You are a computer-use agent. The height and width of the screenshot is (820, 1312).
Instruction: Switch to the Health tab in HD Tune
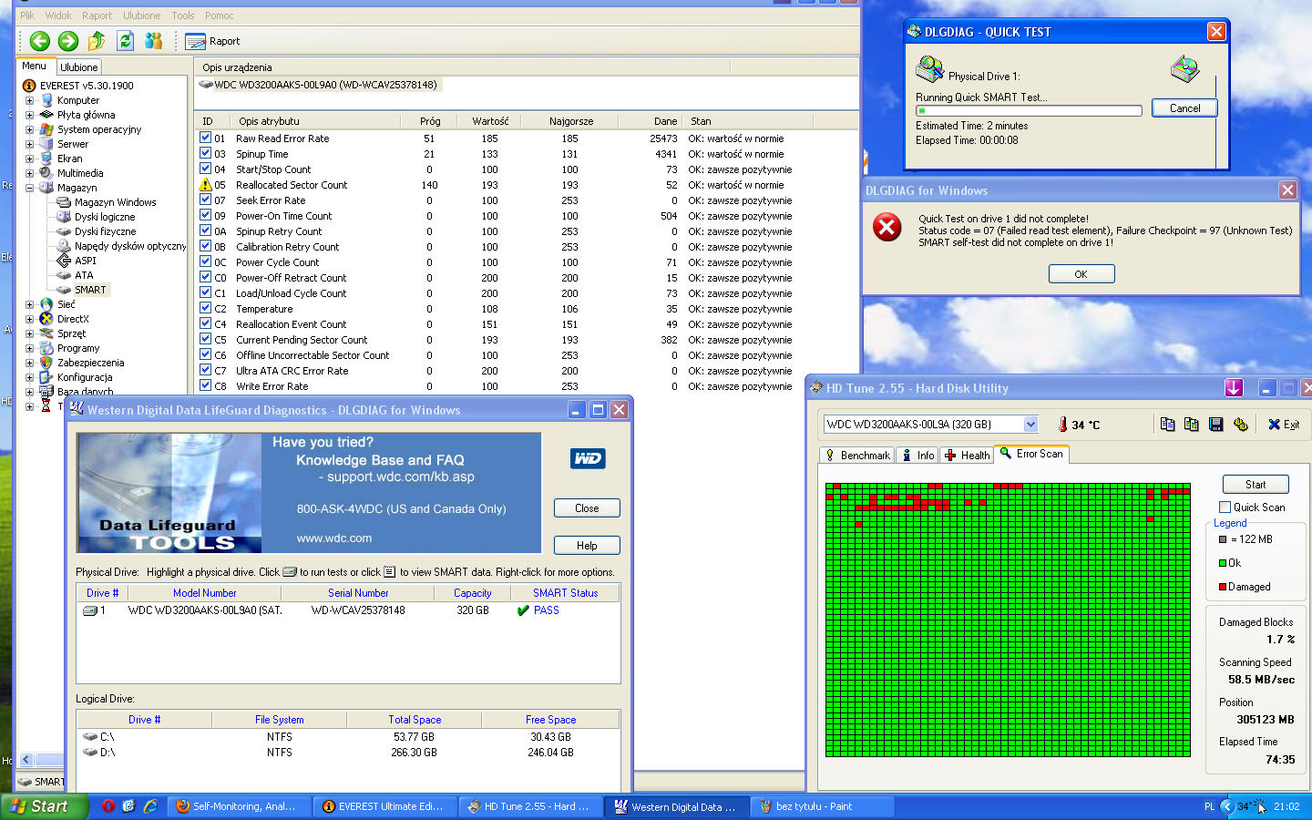(x=968, y=456)
